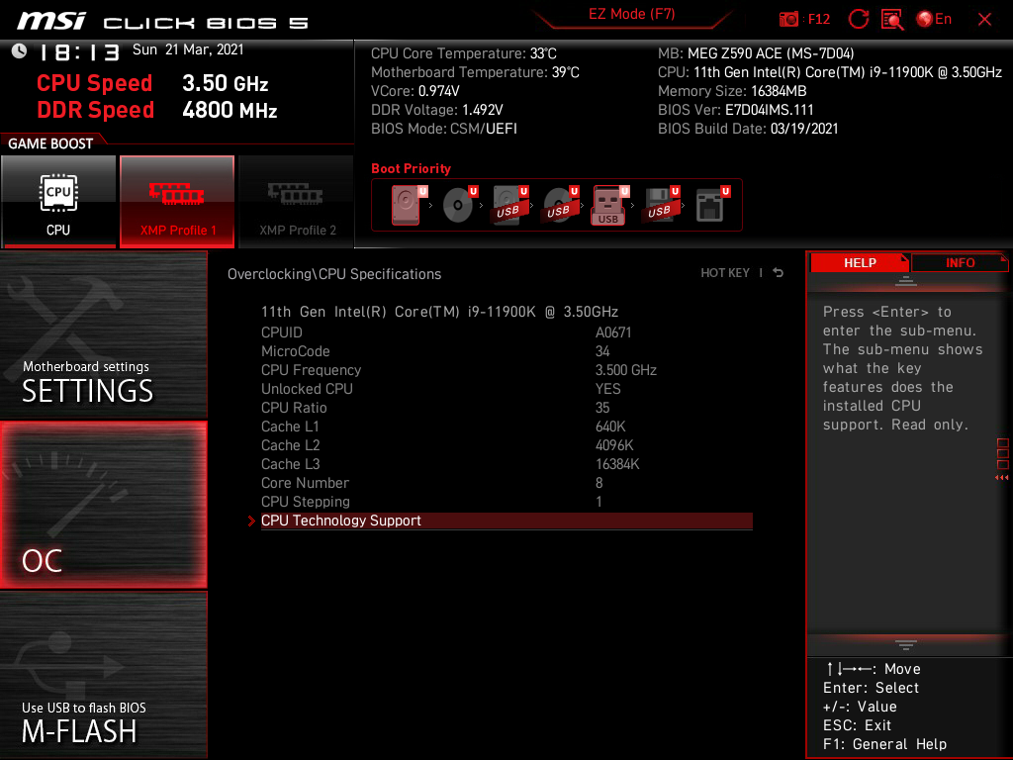
Task: Click the circular refresh icon in top bar
Action: tap(858, 19)
